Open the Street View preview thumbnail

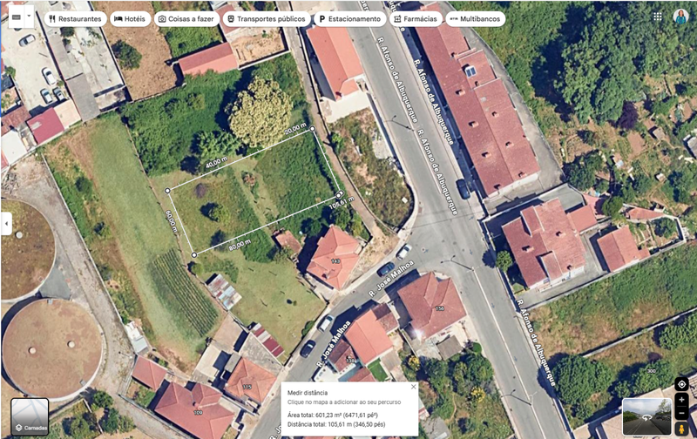point(647,416)
